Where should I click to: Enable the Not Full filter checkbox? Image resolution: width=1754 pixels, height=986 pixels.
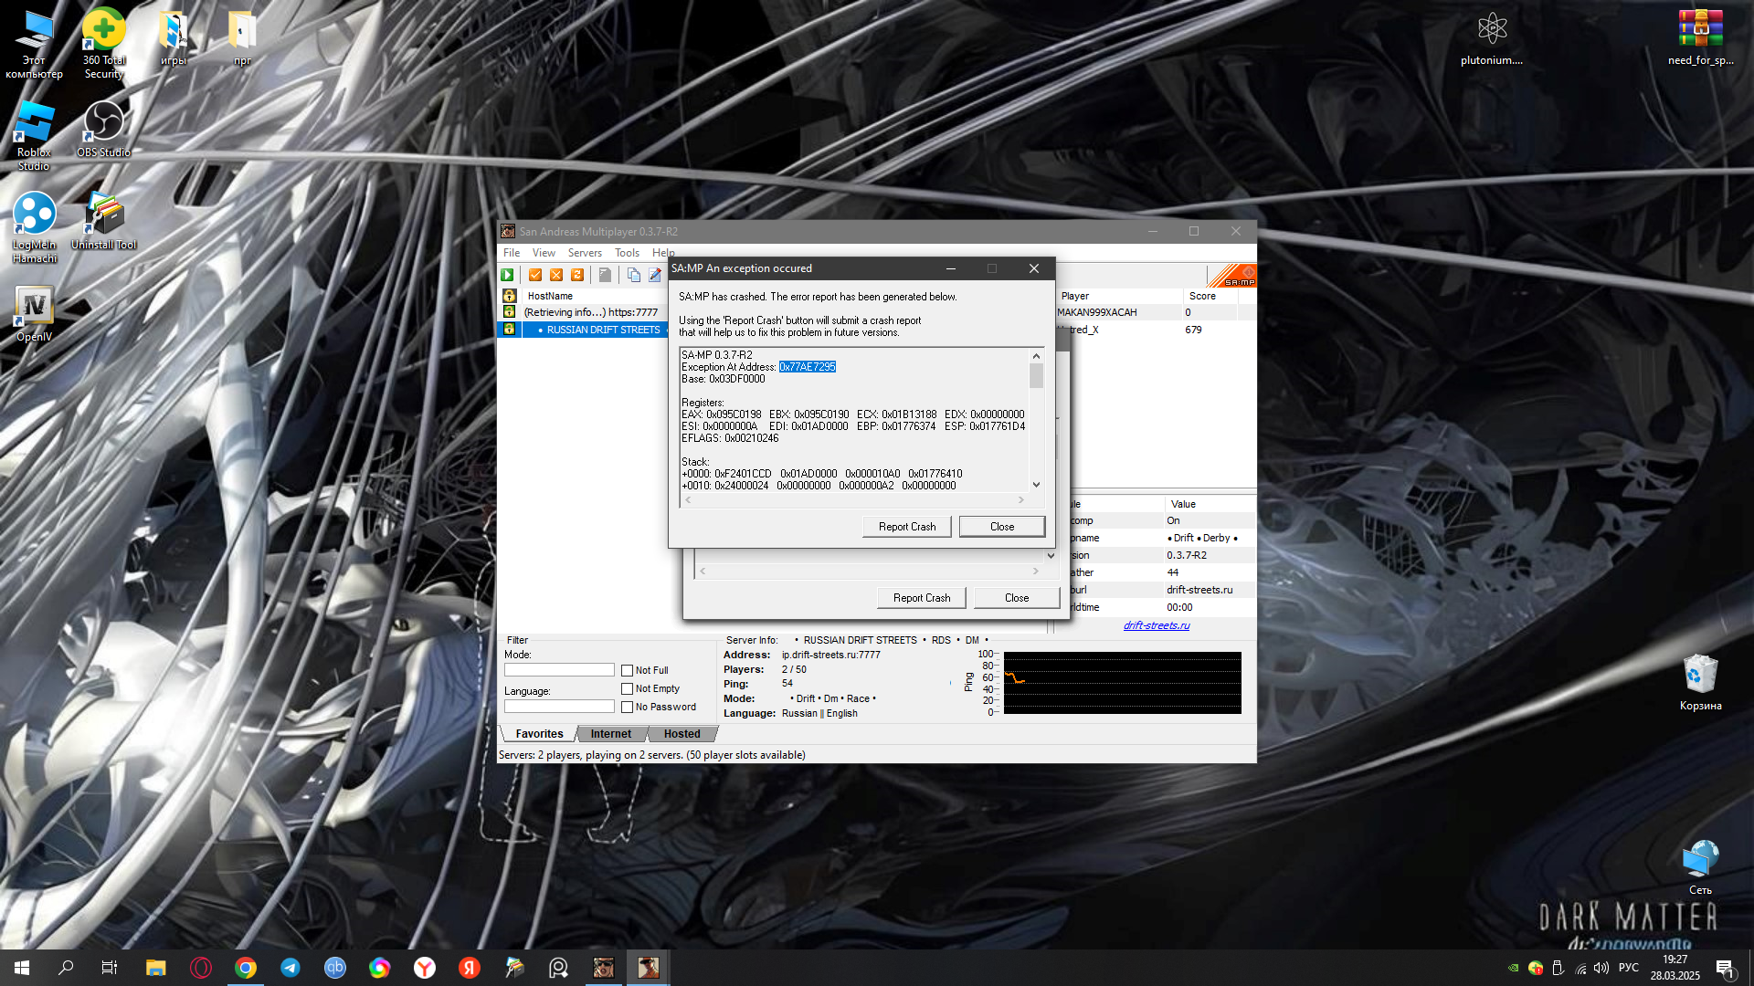[628, 670]
